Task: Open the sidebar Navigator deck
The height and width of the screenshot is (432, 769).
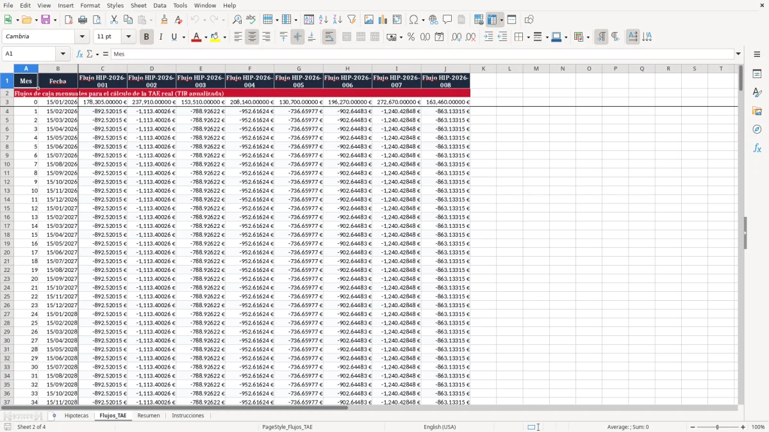Action: [x=757, y=130]
